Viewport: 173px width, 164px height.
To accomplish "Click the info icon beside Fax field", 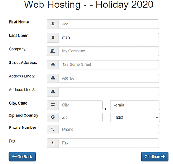I will tap(53, 143).
